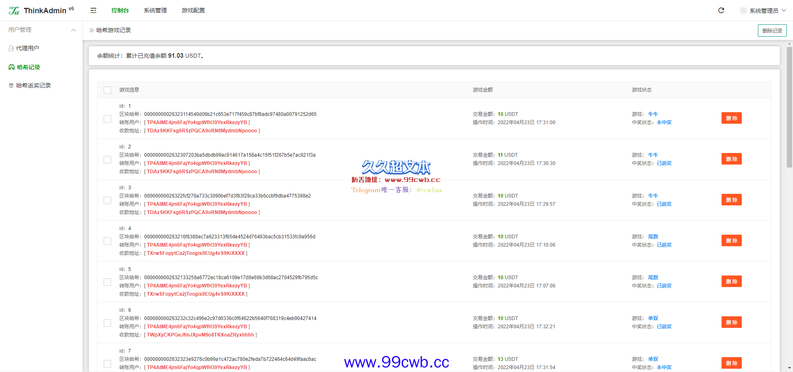This screenshot has height=372, width=793.
Task: Delete record id 3 with the 删除 button
Action: pos(731,200)
